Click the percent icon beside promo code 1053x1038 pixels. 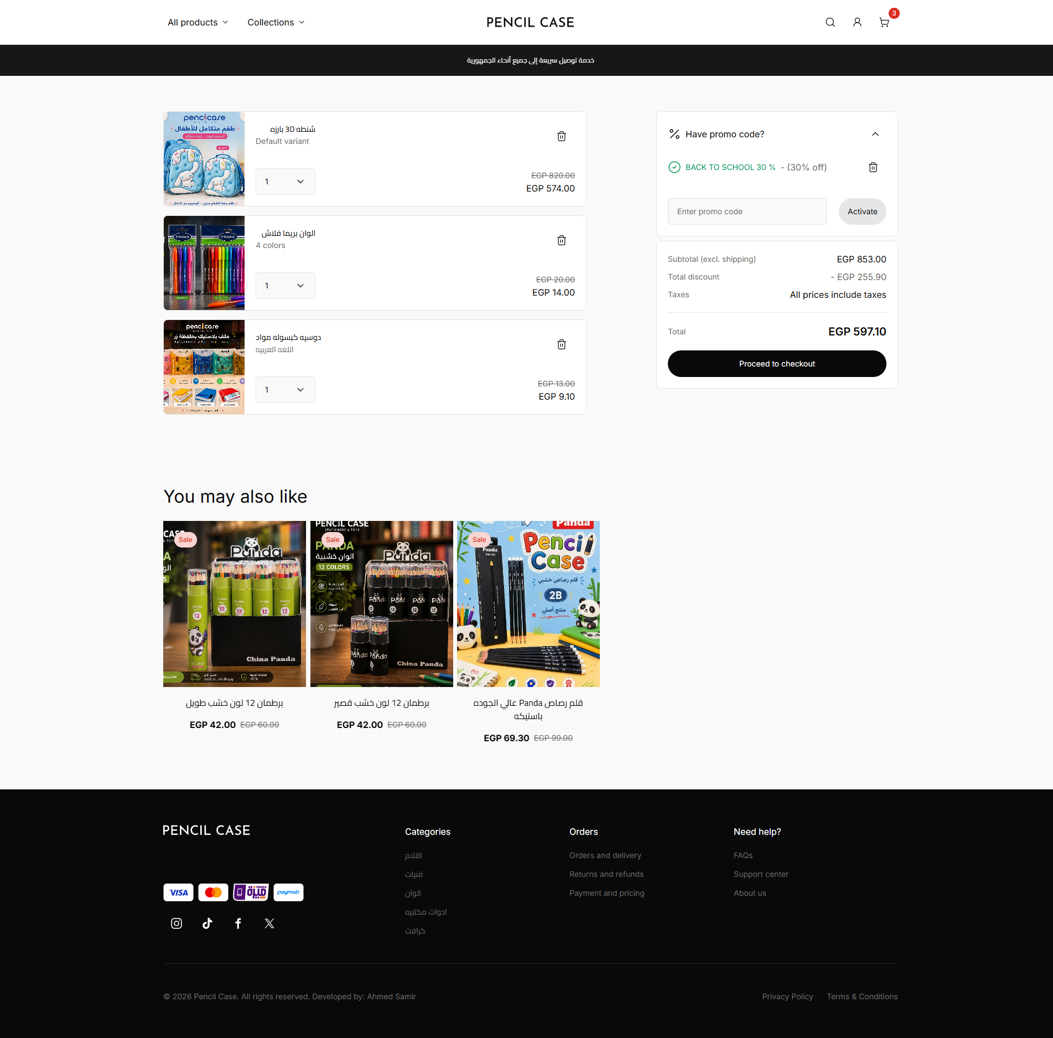675,134
